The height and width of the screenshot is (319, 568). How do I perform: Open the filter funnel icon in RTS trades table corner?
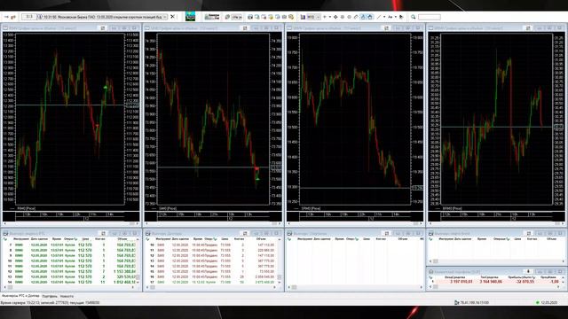pos(5,239)
